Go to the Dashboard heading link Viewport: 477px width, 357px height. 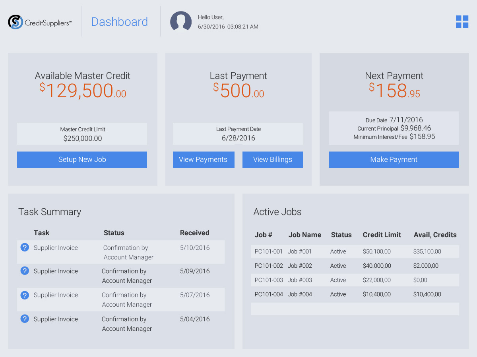pyautogui.click(x=119, y=22)
